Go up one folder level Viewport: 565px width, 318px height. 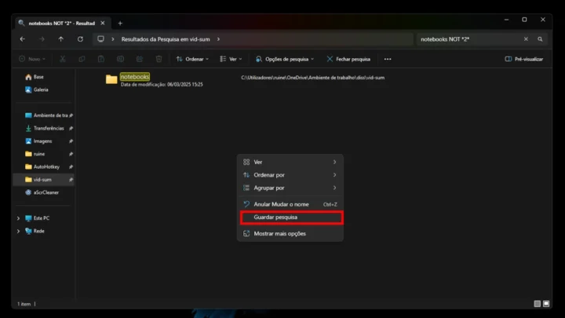click(61, 38)
